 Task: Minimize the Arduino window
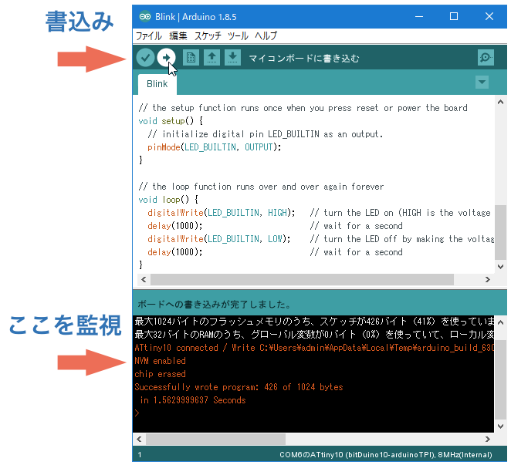419,16
